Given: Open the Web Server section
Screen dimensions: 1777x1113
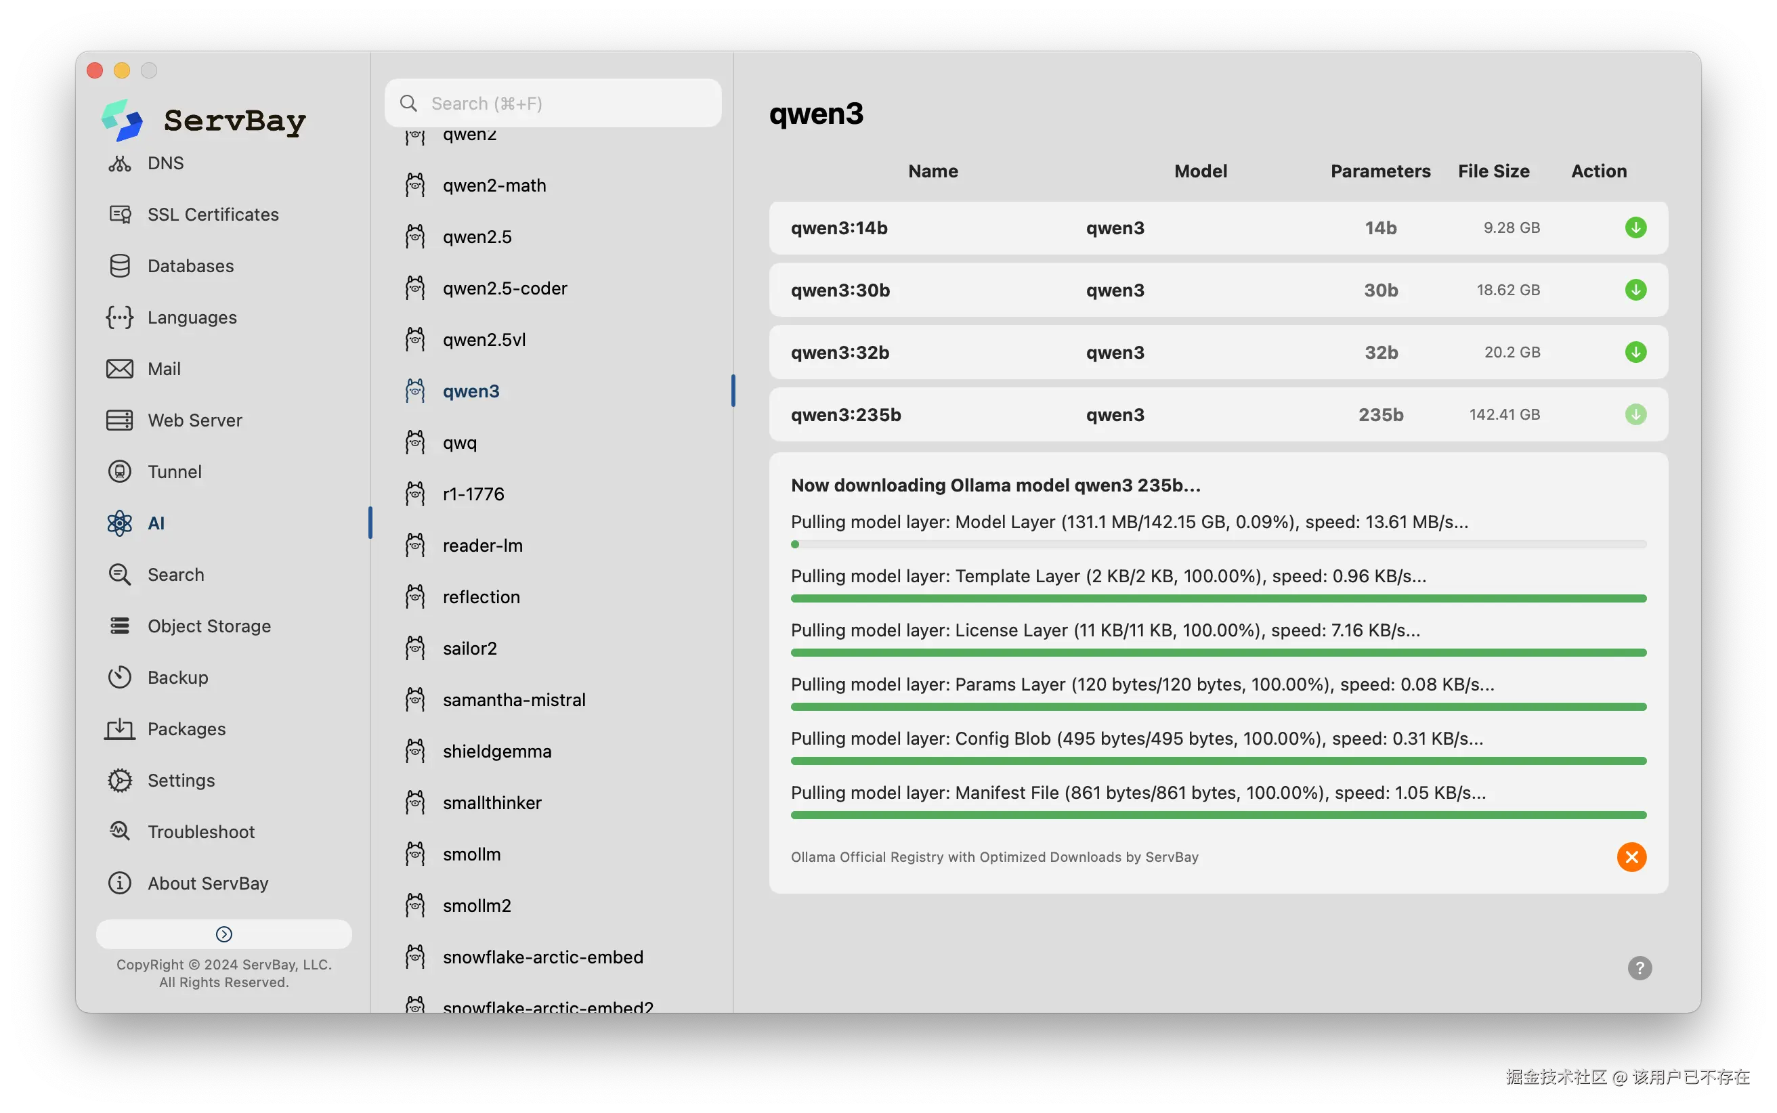Looking at the screenshot, I should point(194,420).
